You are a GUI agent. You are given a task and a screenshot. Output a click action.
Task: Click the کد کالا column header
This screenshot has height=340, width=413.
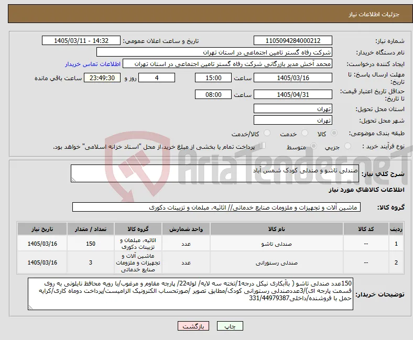366,229
